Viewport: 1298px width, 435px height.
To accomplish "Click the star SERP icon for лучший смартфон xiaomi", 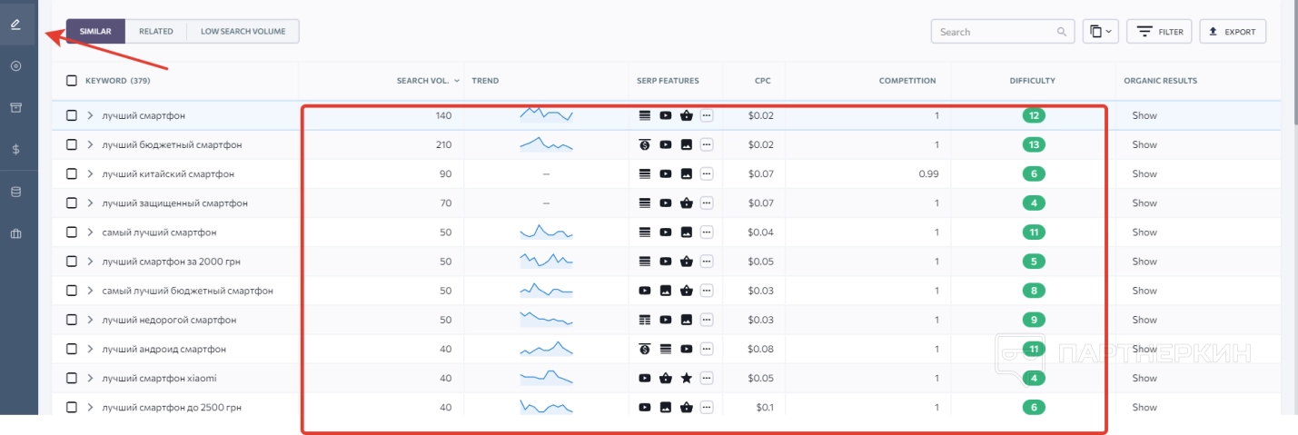I will click(687, 378).
